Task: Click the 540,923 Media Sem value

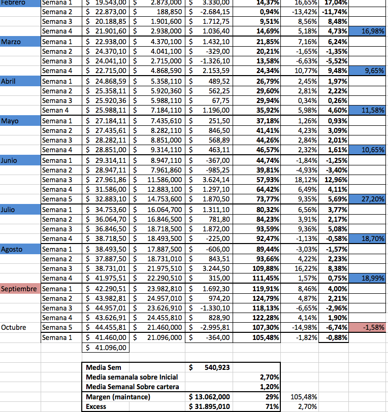Action: pyautogui.click(x=209, y=367)
